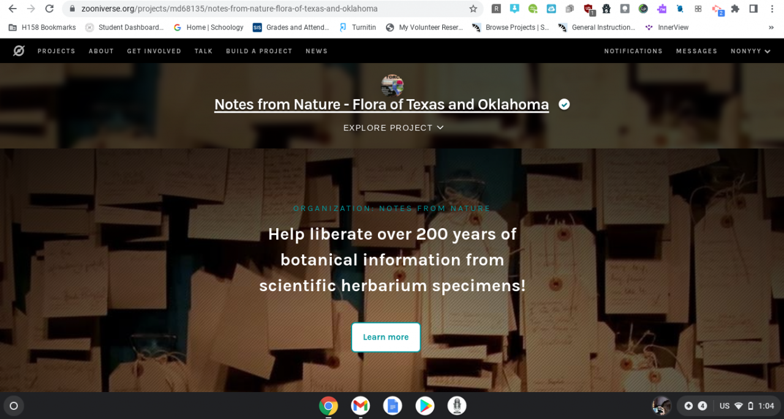Select Build a Project
Viewport: 784px width, 419px height.
pyautogui.click(x=259, y=51)
